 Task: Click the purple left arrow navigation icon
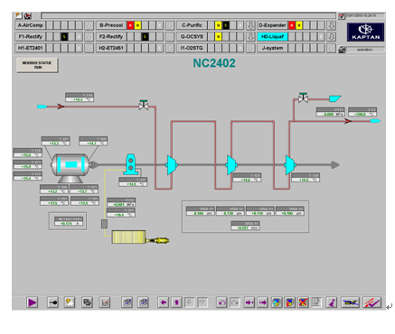[164, 302]
